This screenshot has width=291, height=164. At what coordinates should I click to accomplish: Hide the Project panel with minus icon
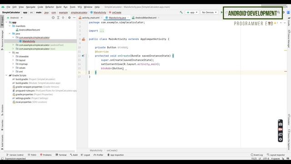74,17
